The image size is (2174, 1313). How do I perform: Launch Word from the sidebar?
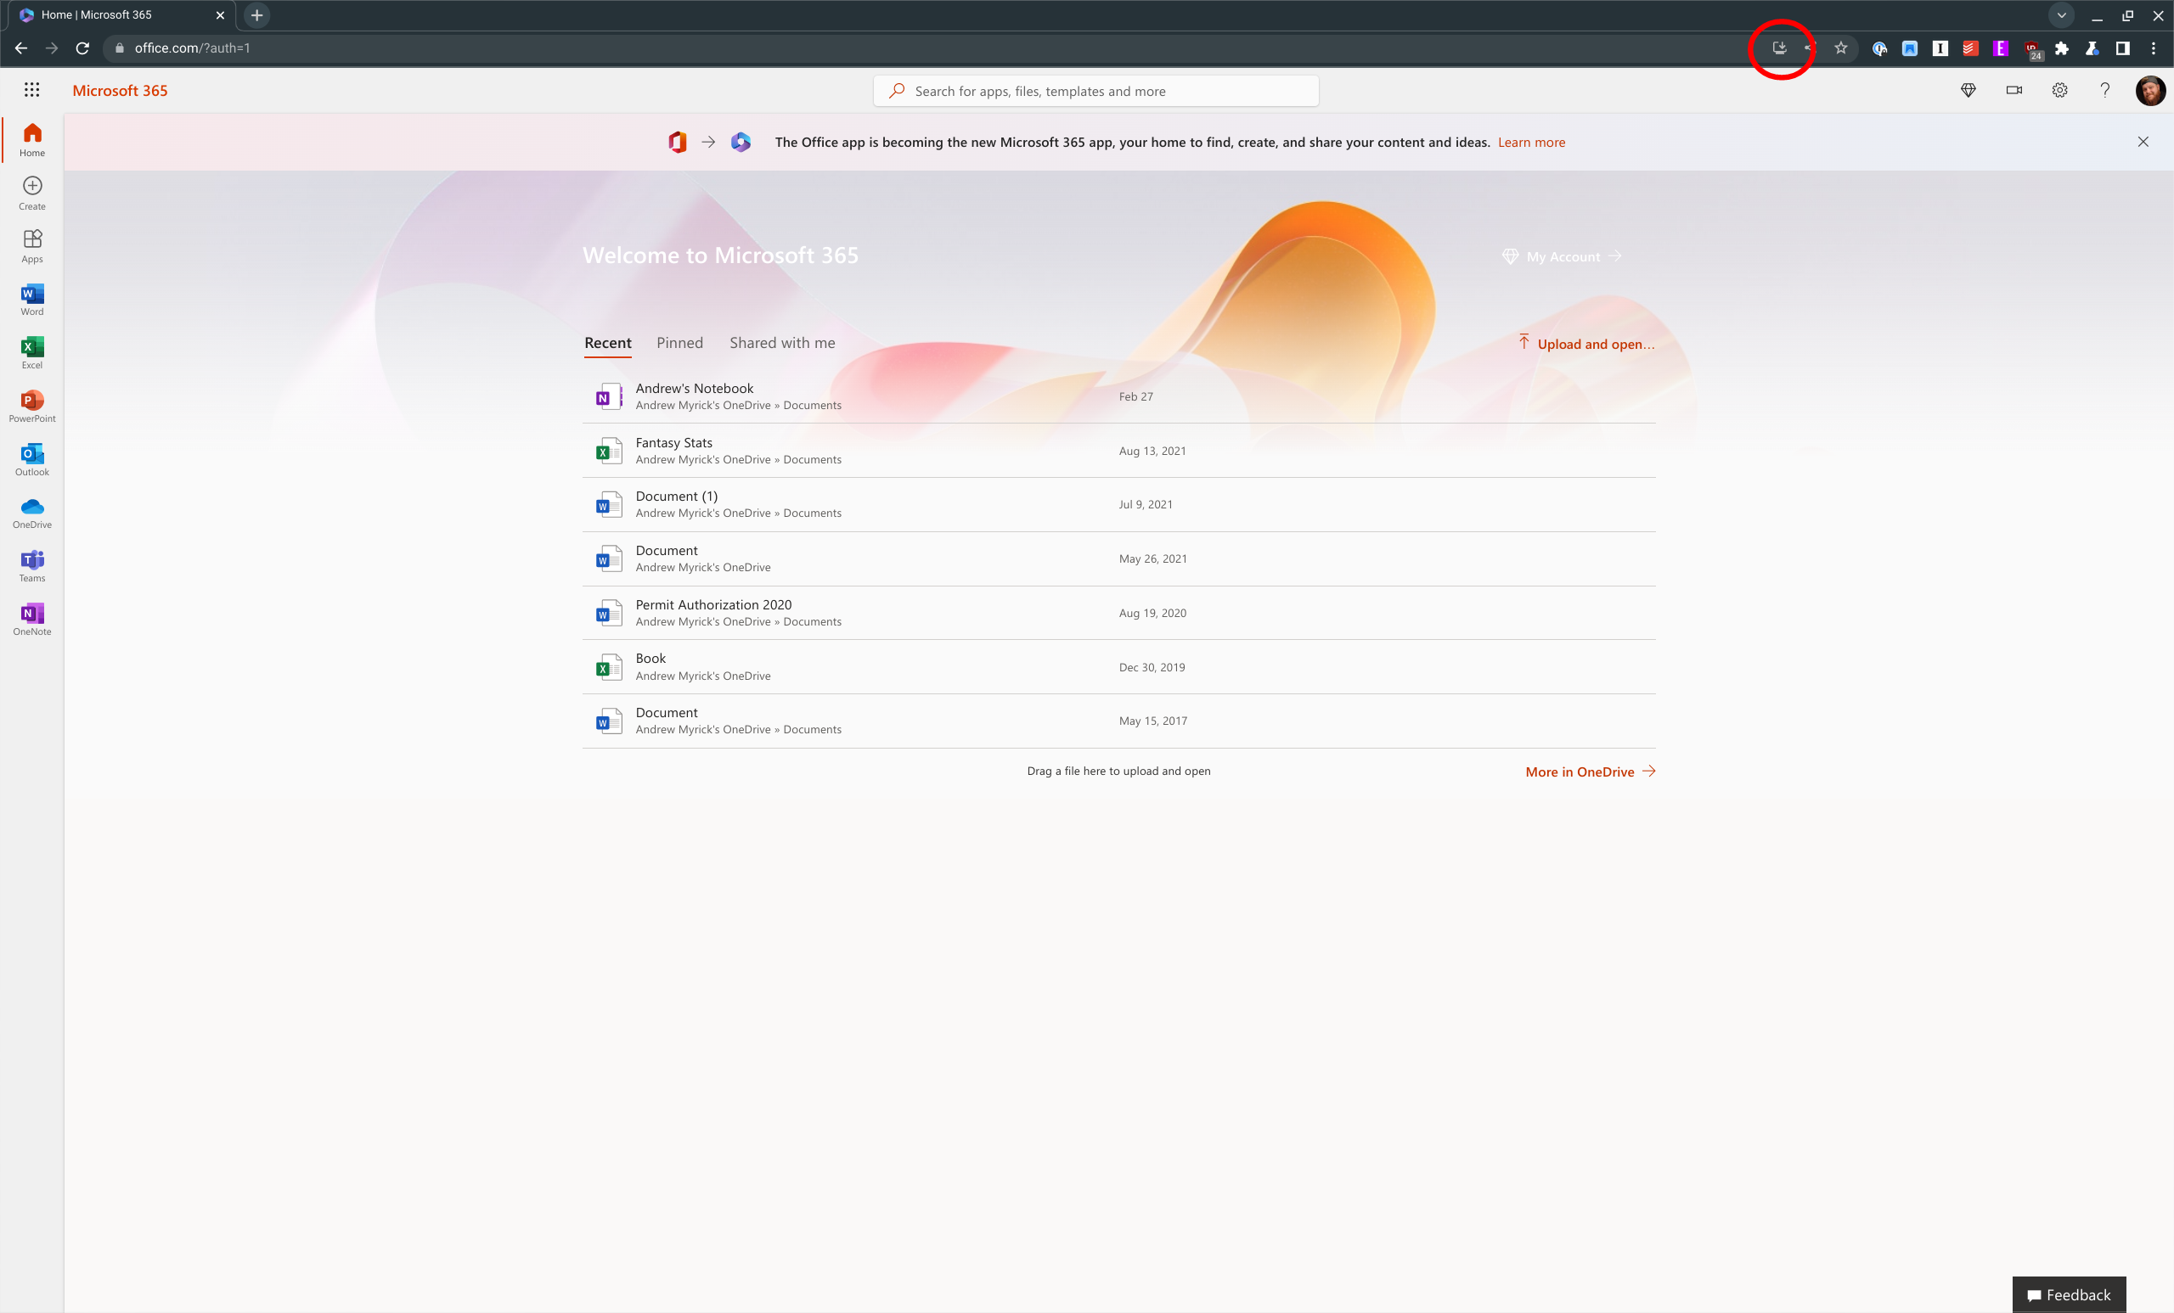[32, 300]
